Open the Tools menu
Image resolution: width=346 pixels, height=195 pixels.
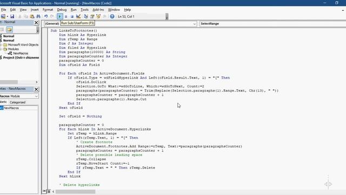[84, 10]
